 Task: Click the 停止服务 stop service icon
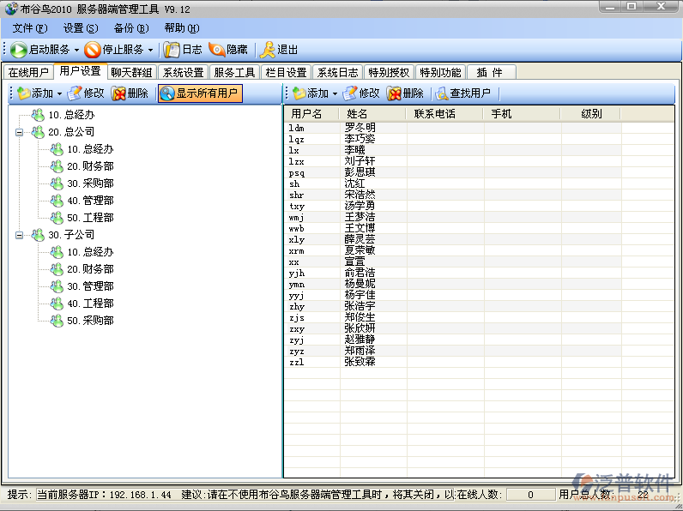[93, 50]
